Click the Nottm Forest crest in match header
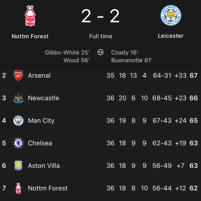The width and height of the screenshot is (201, 201). [x=30, y=16]
